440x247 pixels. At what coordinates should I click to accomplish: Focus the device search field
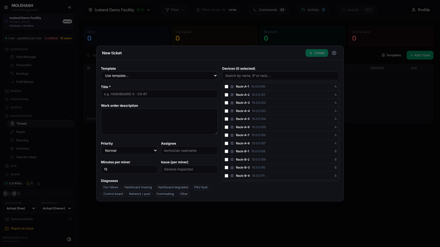280,76
